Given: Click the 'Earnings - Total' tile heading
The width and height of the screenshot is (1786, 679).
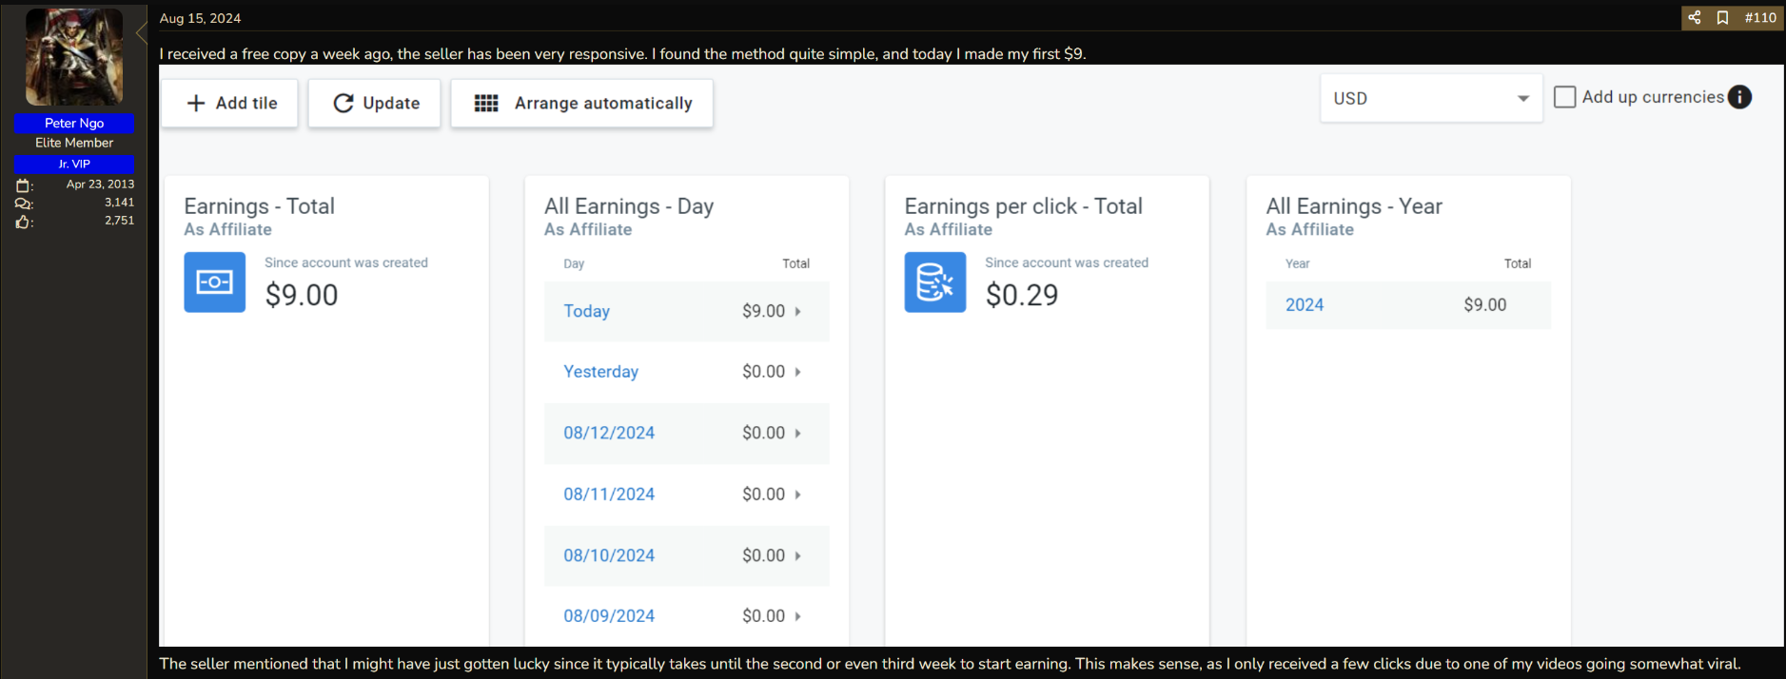Looking at the screenshot, I should [259, 206].
